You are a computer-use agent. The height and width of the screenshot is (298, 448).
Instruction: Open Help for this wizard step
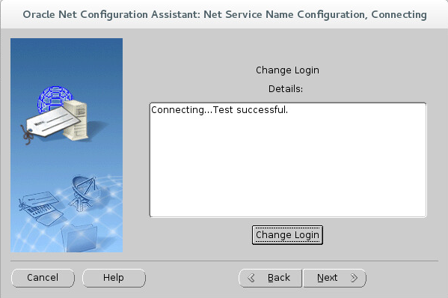114,278
